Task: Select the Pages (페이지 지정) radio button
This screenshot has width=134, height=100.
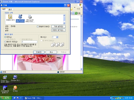Action: coord(5,42)
